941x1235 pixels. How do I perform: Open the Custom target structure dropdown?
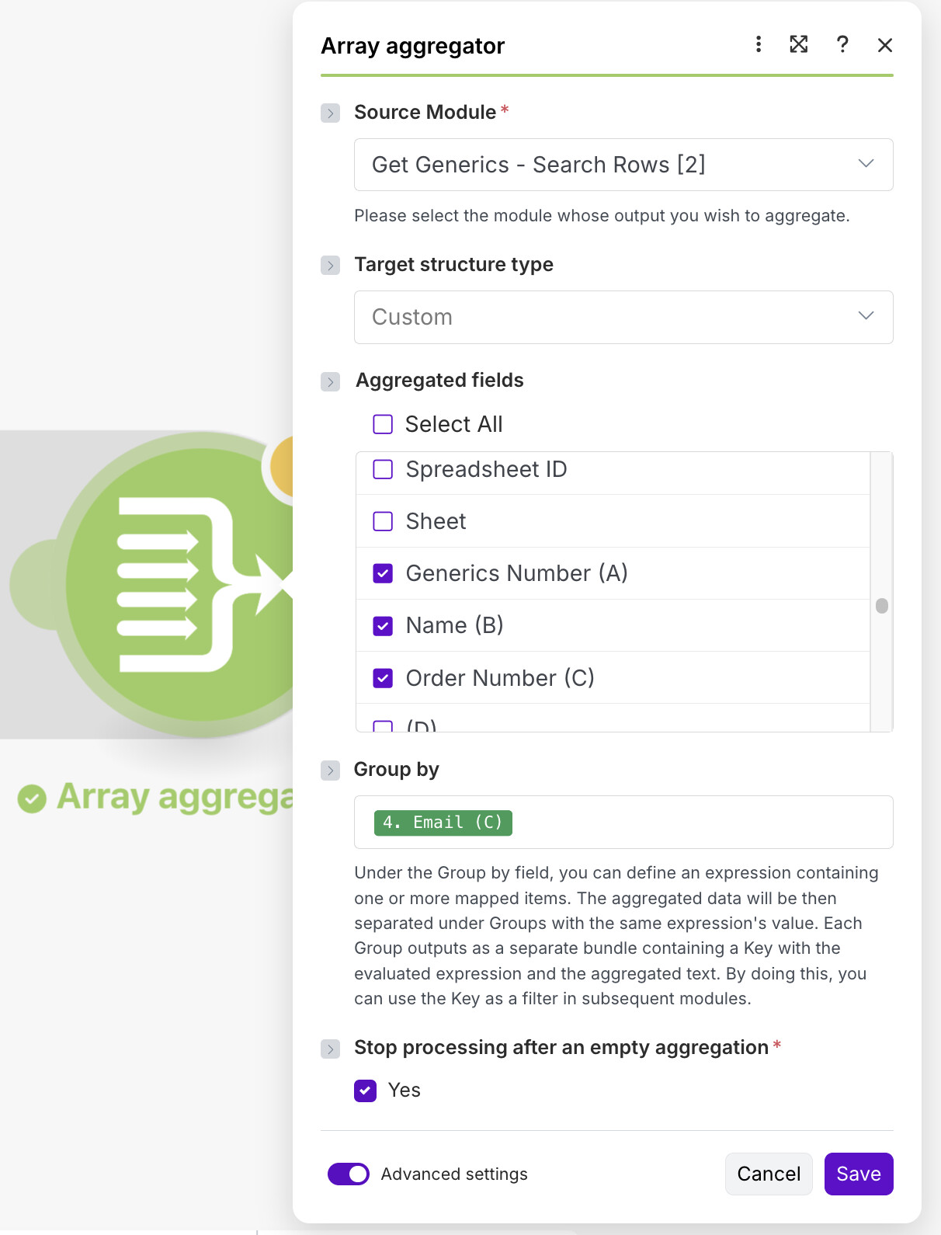point(623,317)
